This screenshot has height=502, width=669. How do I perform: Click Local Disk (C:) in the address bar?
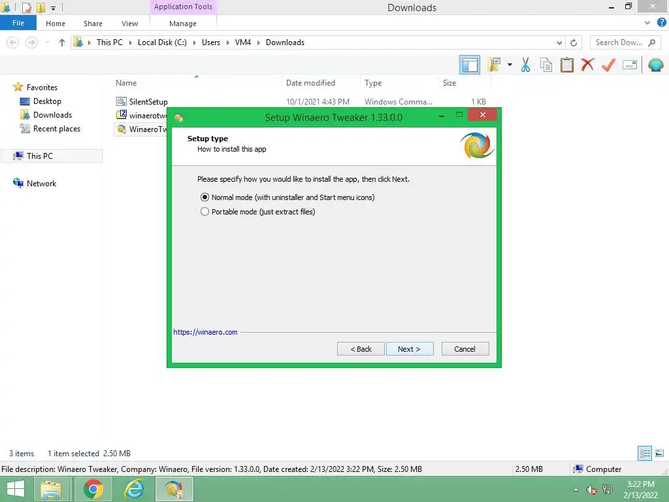tap(162, 42)
